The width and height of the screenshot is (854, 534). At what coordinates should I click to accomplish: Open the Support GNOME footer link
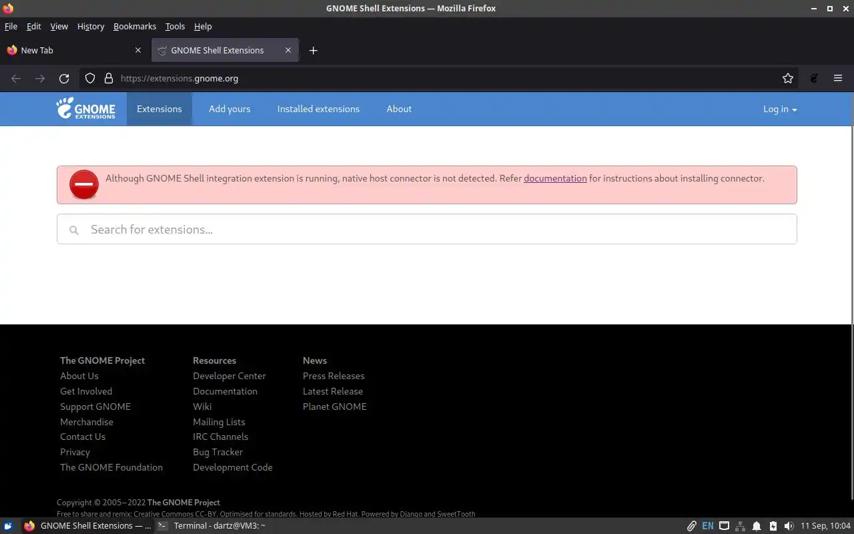point(95,407)
